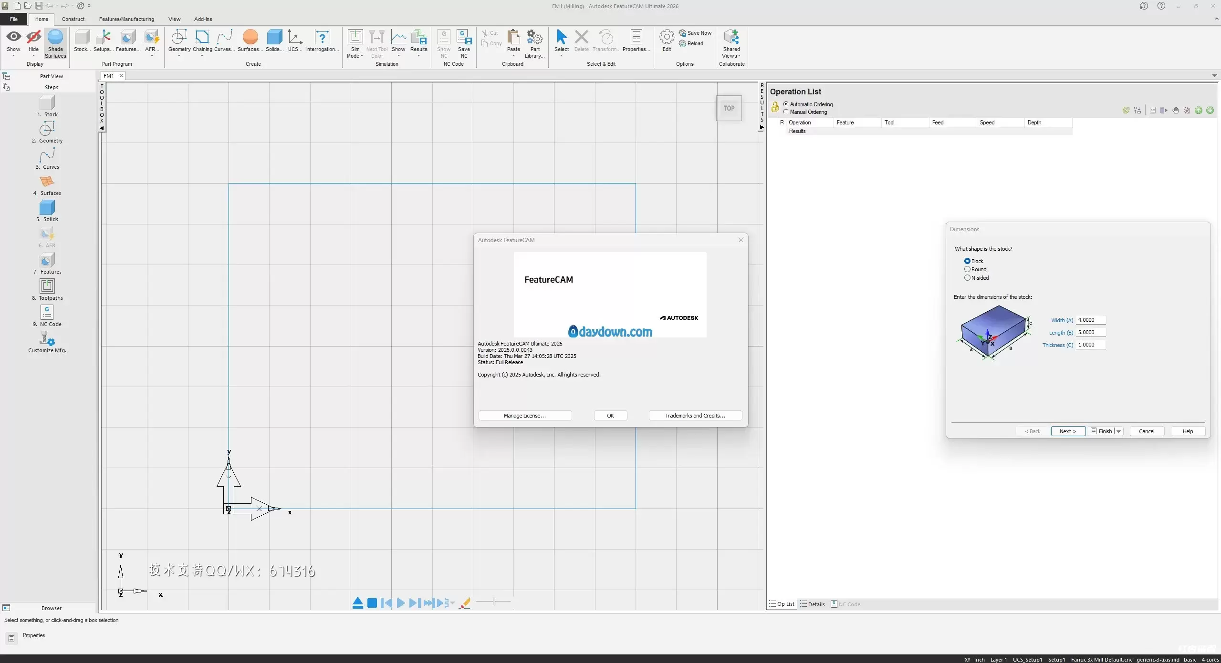
Task: Switch to the View ribbon tab
Action: [174, 19]
